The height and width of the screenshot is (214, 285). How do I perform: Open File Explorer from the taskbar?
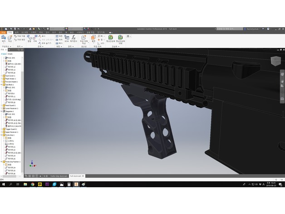(x=25, y=185)
